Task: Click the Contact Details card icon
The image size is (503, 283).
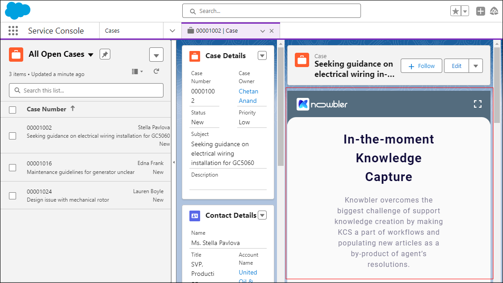Action: (195, 215)
